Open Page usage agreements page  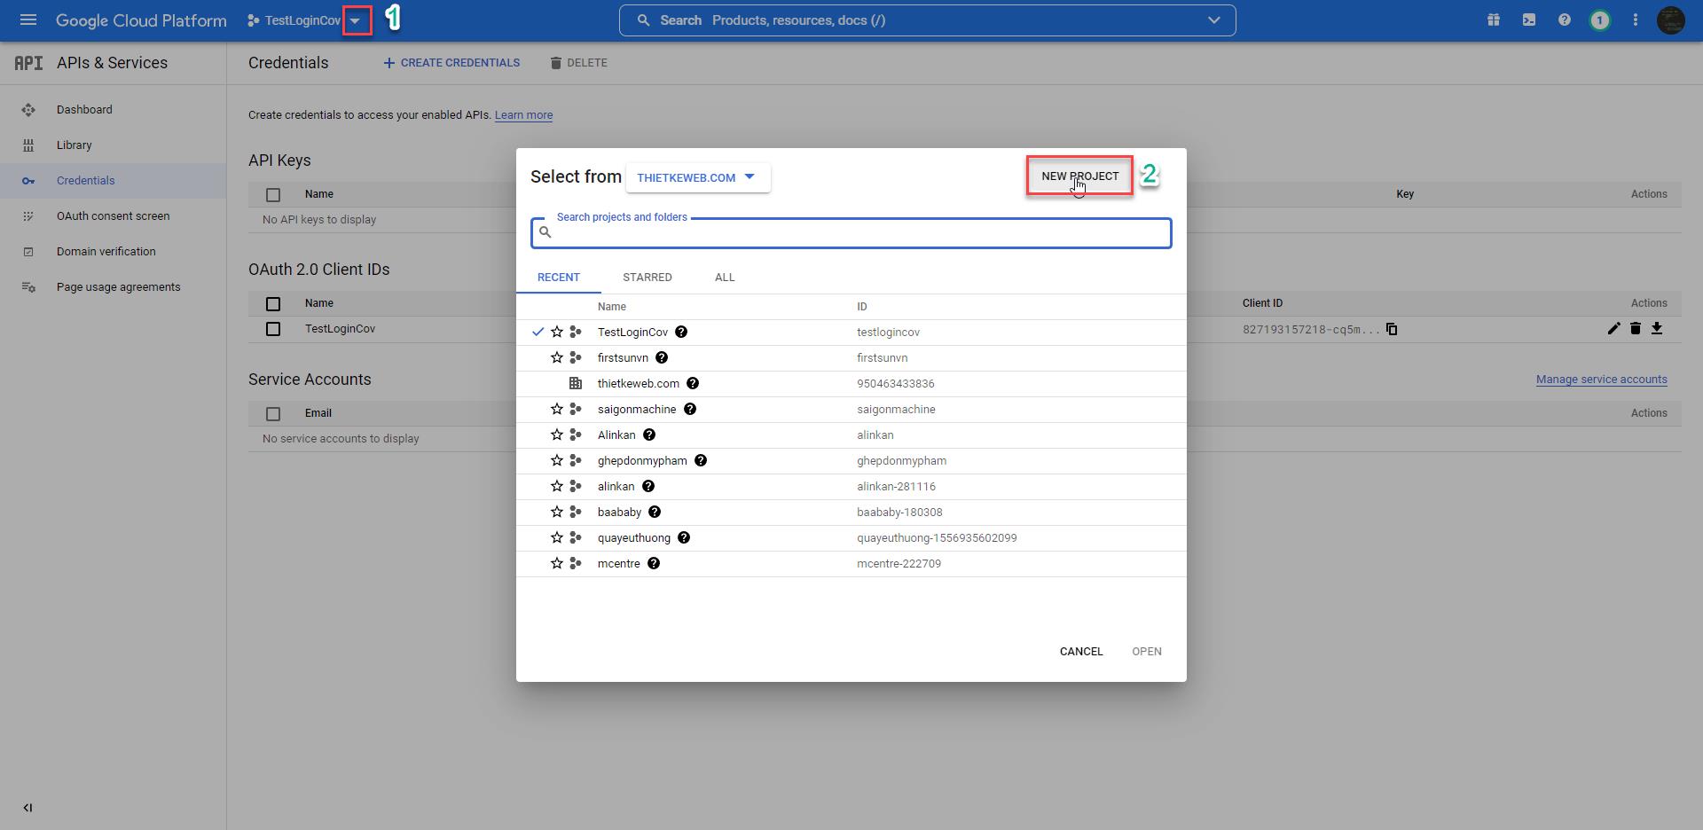point(119,287)
